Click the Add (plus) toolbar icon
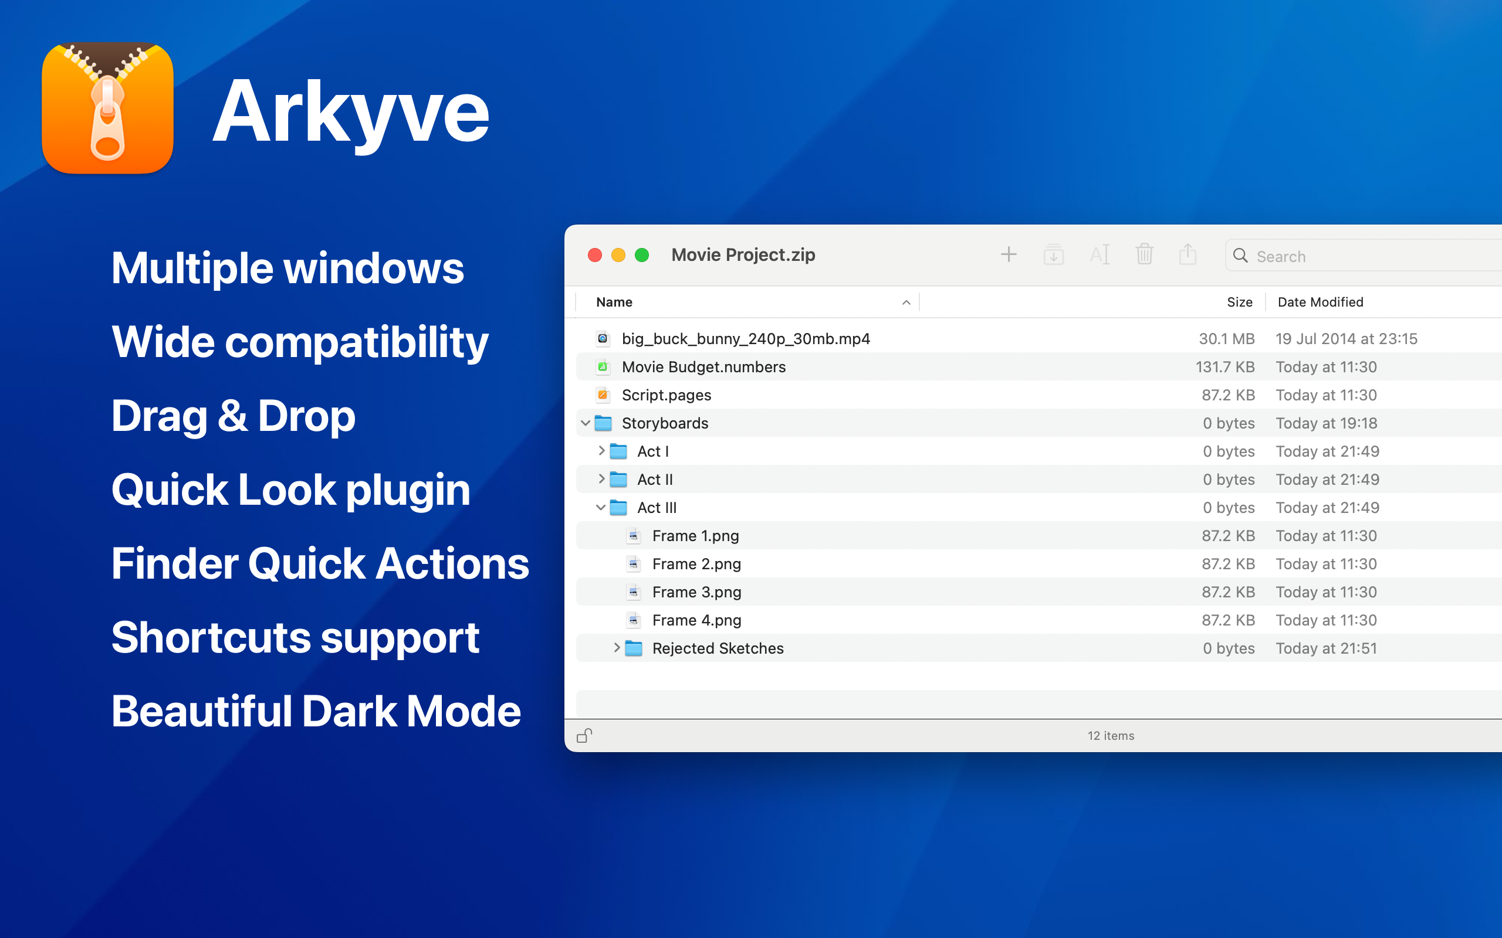The image size is (1502, 938). click(x=1009, y=254)
